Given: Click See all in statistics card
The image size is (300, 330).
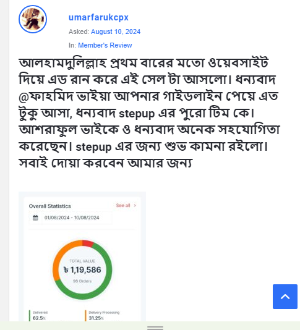Looking at the screenshot, I should [123, 205].
